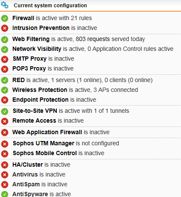
Task: Click the green check icon beside RED
Action: tap(5, 80)
